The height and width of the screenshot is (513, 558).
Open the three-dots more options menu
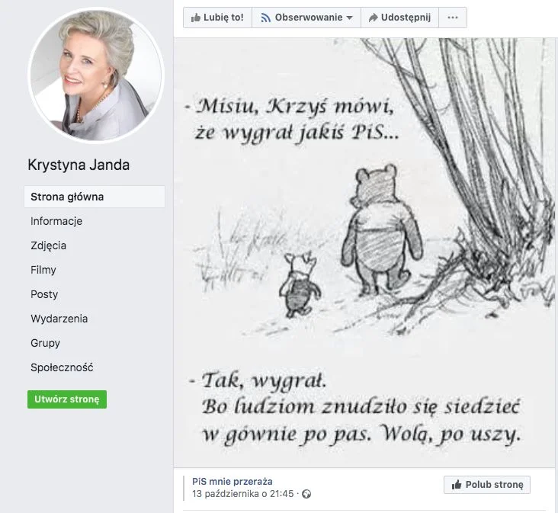(453, 18)
